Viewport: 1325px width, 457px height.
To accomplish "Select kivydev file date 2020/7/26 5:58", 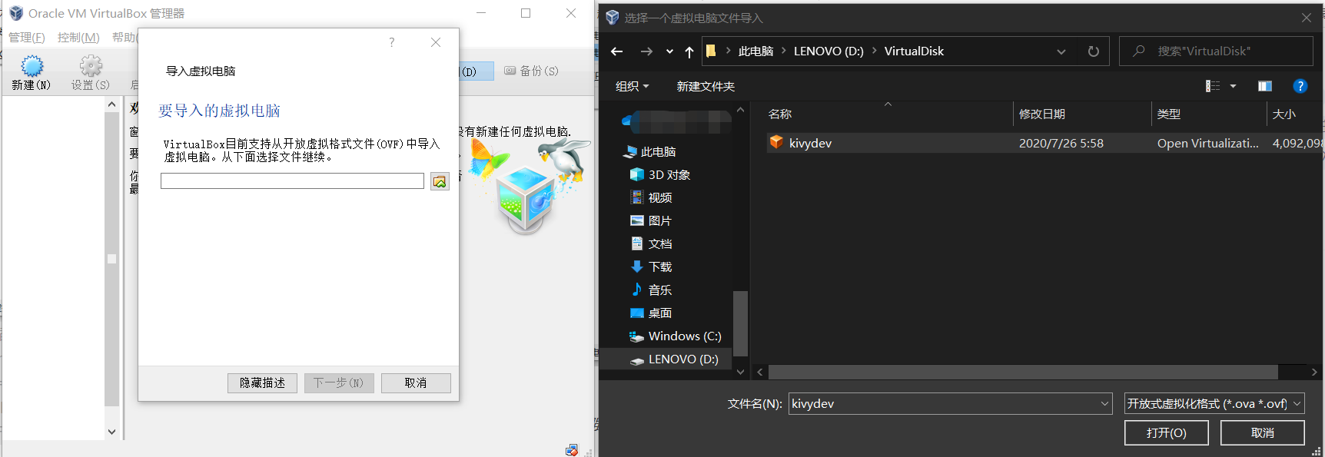I will click(1061, 143).
